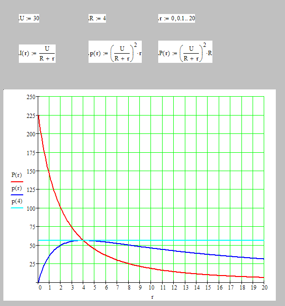Select the uppercase P(r) formula region

click(185, 52)
